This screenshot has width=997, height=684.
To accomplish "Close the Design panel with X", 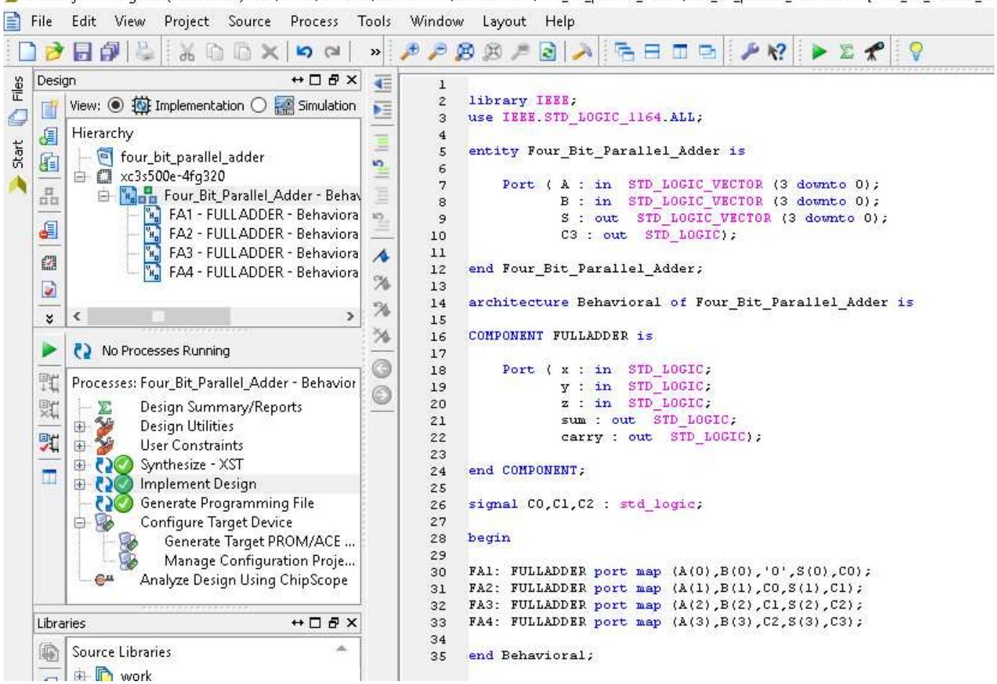I will (x=352, y=80).
